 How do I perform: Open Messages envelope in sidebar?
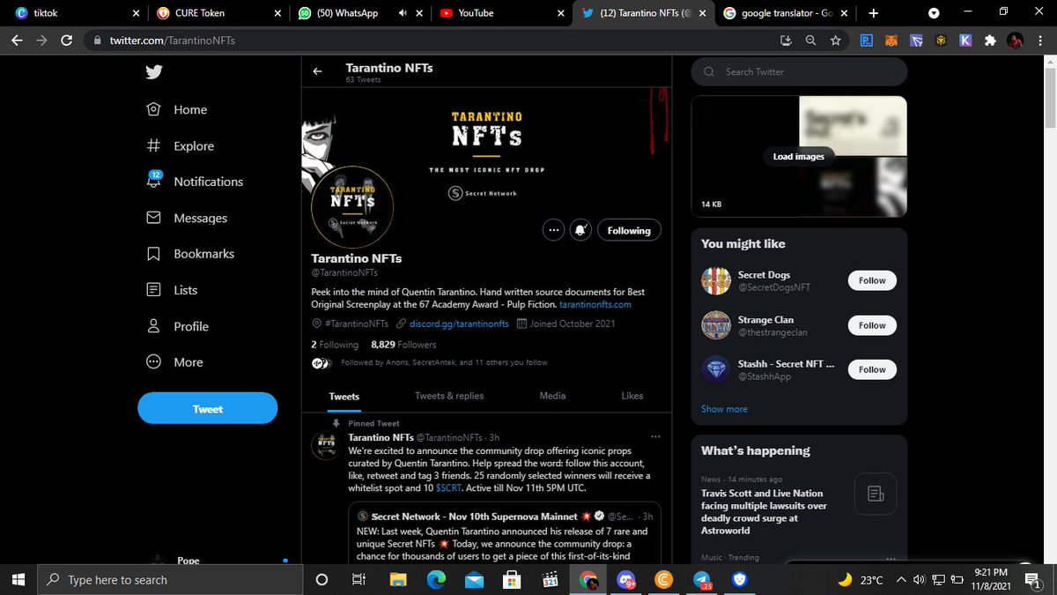click(x=187, y=218)
